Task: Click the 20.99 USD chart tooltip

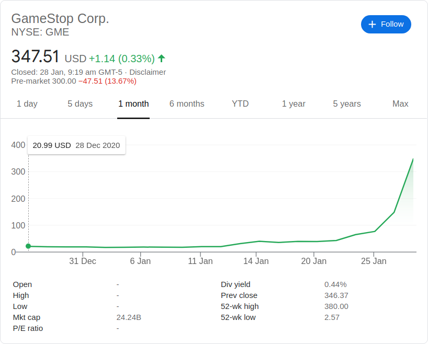Action: (x=76, y=145)
